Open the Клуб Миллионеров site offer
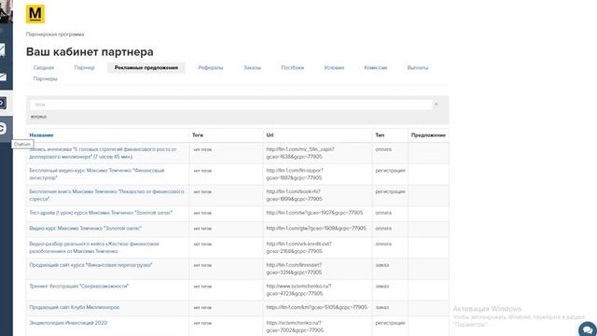597x336 pixels. pos(75,307)
